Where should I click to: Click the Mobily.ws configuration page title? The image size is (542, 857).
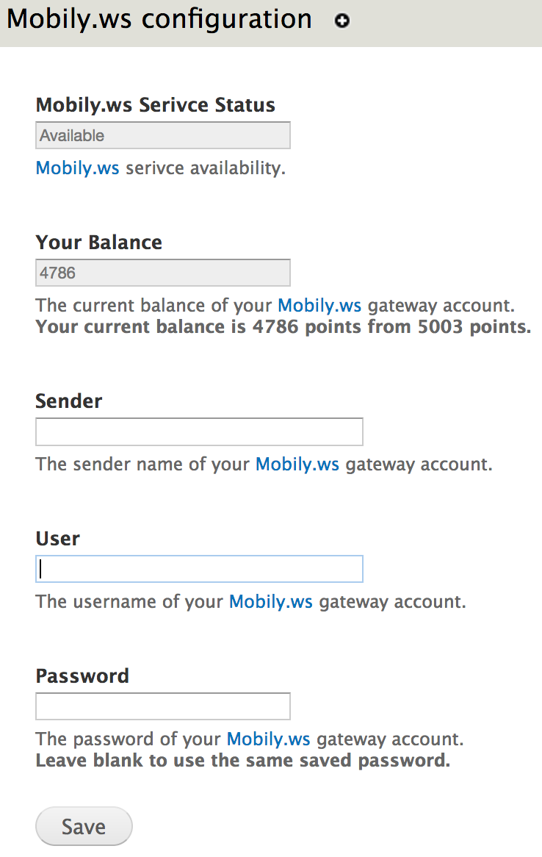tap(159, 19)
